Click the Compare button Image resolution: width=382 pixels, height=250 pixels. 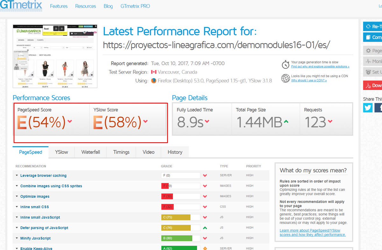click(x=373, y=37)
